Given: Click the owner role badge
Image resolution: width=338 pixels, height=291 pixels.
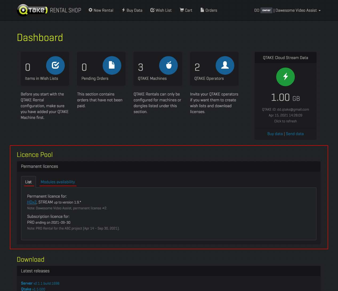Looking at the screenshot, I should [266, 10].
